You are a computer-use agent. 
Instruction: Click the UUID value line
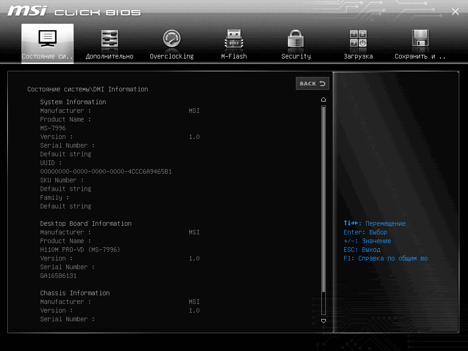pos(106,172)
